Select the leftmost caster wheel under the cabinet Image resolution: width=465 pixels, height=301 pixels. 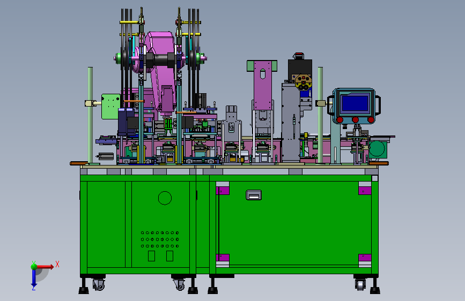click(x=99, y=285)
